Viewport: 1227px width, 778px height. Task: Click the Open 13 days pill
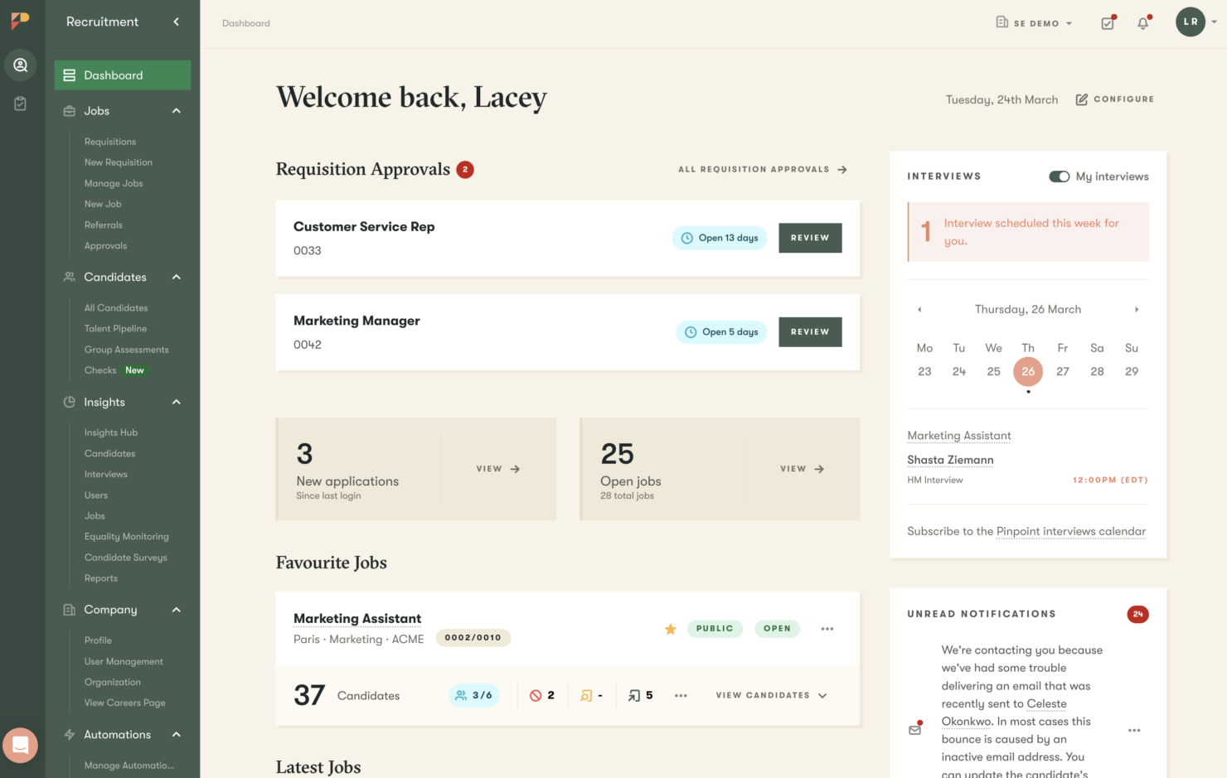coord(720,238)
